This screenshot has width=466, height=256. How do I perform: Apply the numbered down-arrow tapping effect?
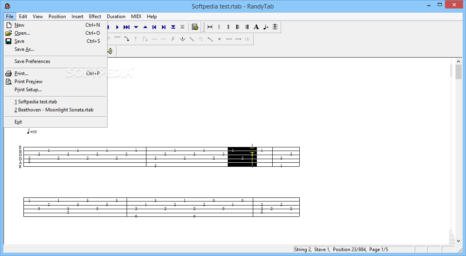[x=182, y=39]
